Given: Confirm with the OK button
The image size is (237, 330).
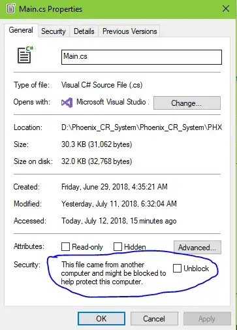Looking at the screenshot, I should (101, 319).
